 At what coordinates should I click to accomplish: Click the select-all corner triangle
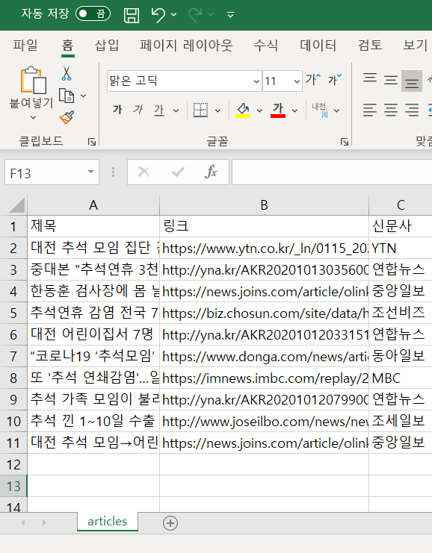(16, 205)
